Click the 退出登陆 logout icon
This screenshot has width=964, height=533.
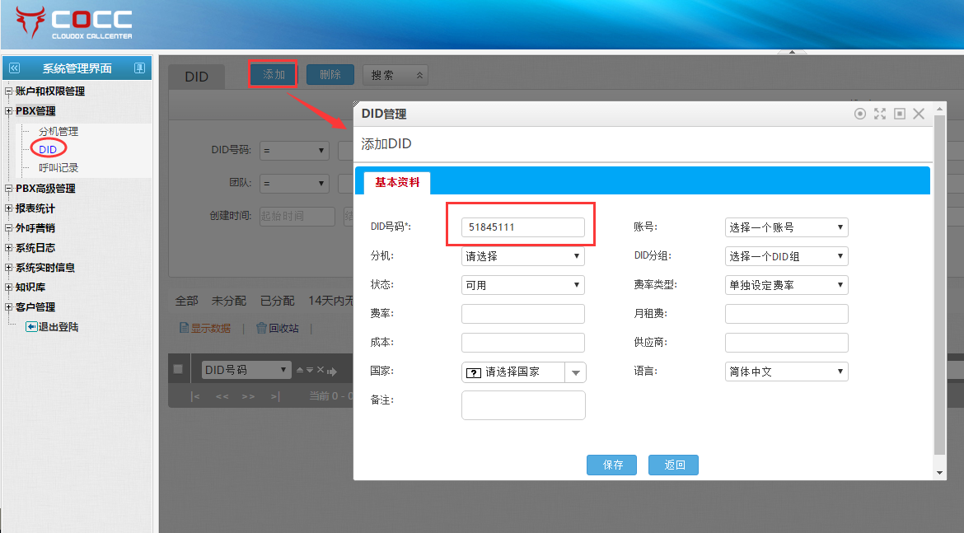31,327
